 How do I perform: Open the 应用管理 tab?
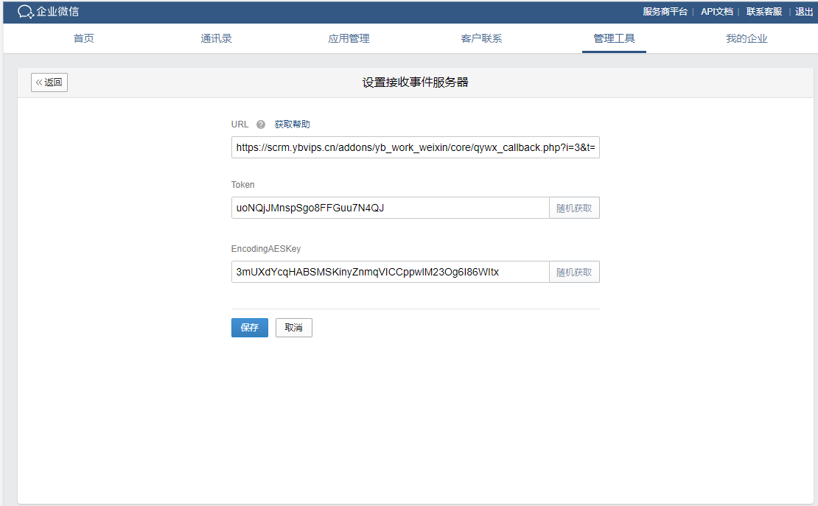(x=349, y=38)
